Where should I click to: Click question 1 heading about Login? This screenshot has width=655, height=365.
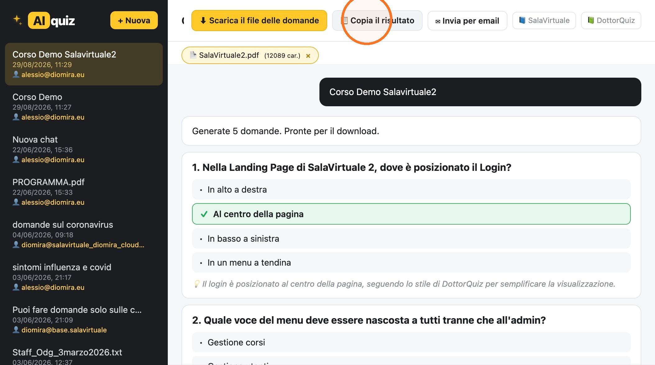(352, 167)
